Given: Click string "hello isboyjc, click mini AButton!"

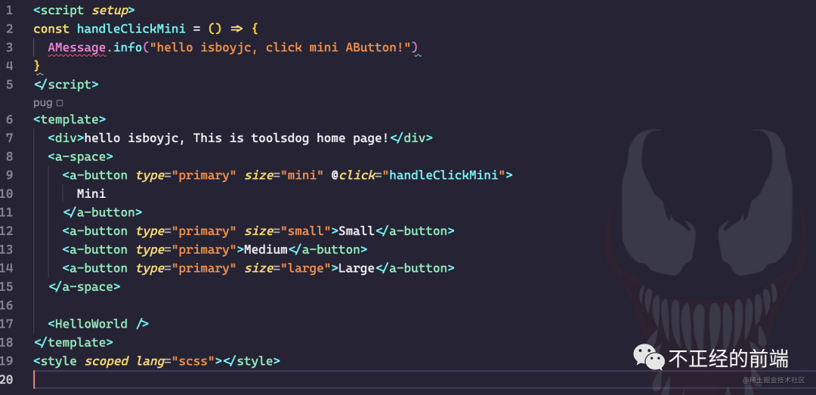Looking at the screenshot, I should pyautogui.click(x=280, y=48).
